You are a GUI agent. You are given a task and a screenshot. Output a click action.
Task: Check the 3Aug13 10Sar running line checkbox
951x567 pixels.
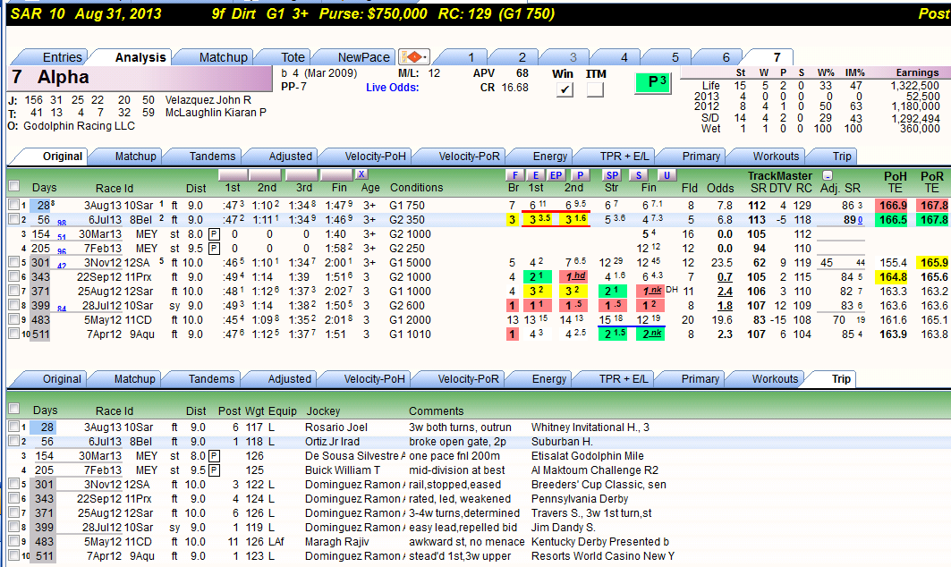coord(14,206)
